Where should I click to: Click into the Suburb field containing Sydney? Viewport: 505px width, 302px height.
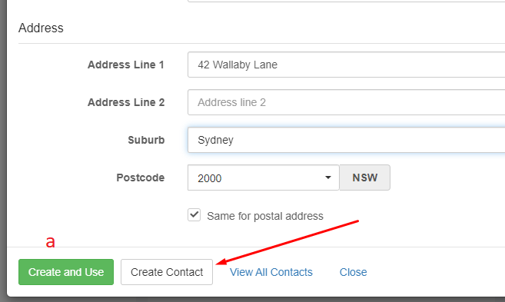(346, 140)
